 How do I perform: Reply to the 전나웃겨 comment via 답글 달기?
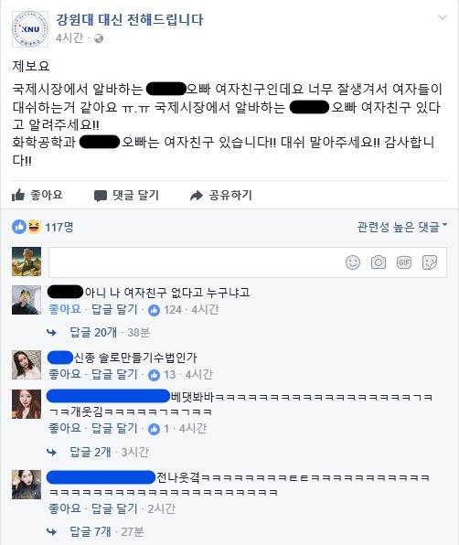(114, 508)
